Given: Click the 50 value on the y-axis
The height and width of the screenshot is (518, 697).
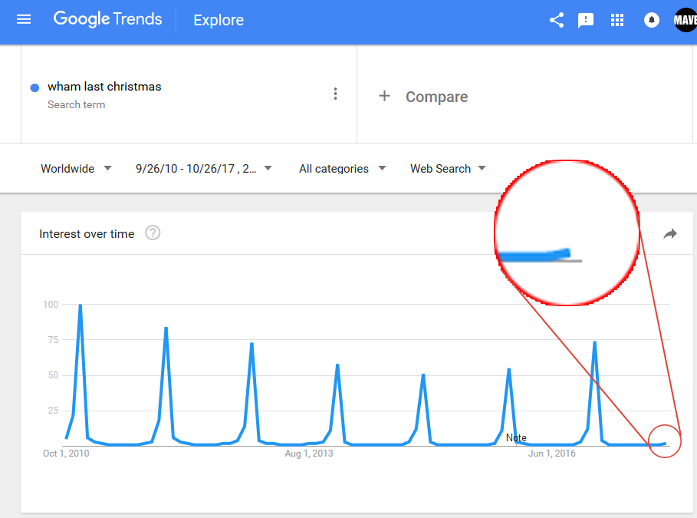Looking at the screenshot, I should click(x=53, y=375).
